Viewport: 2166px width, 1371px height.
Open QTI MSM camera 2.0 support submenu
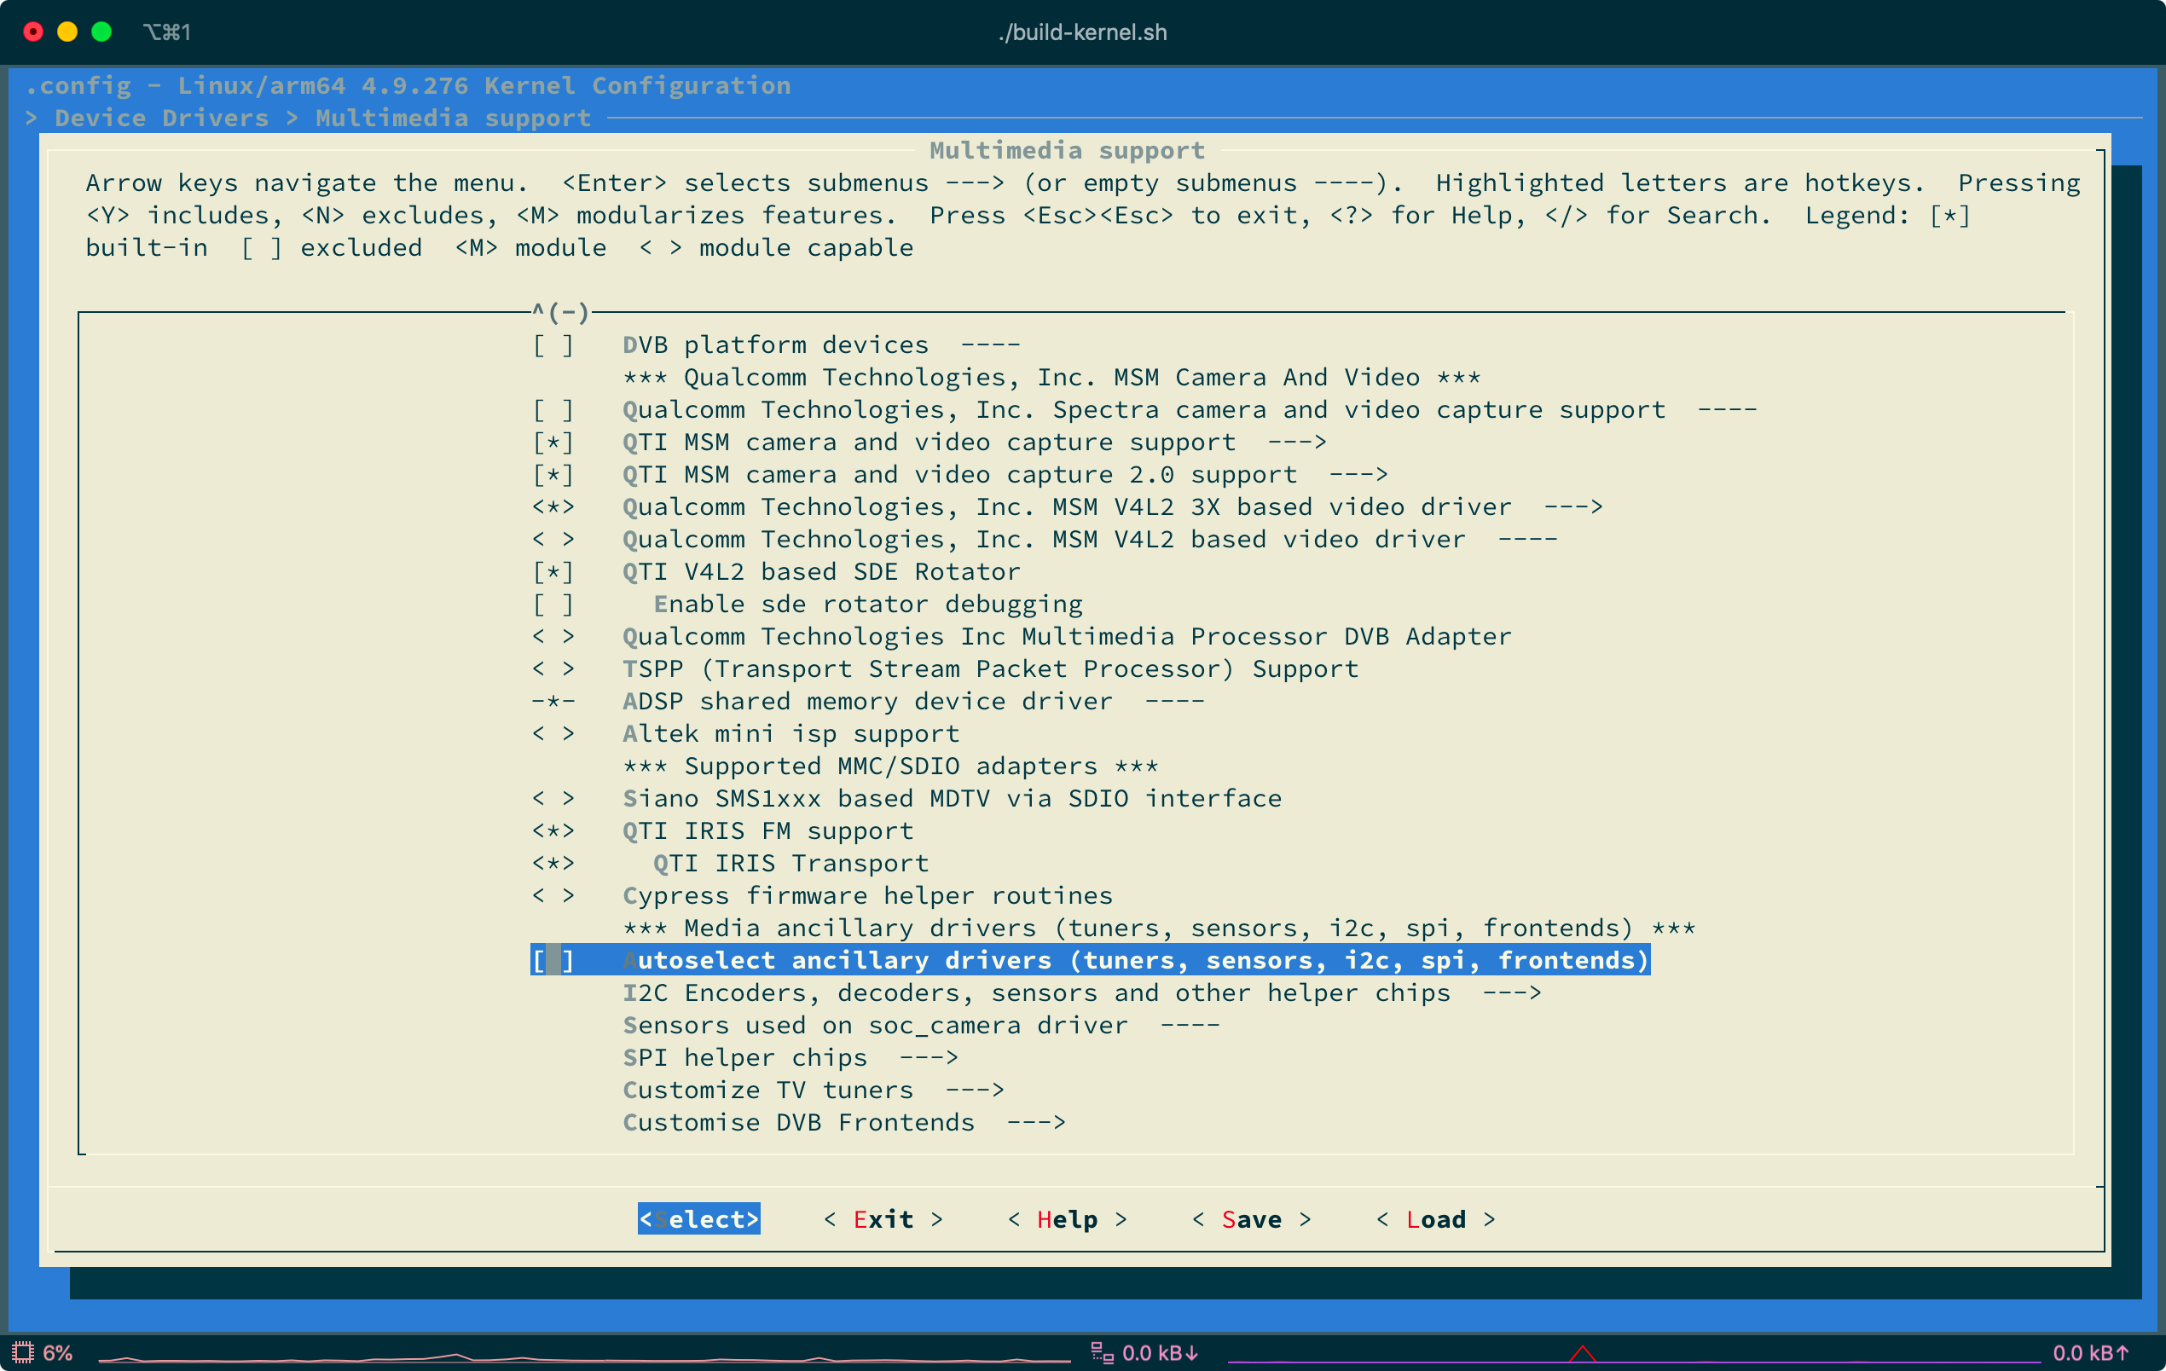958,474
